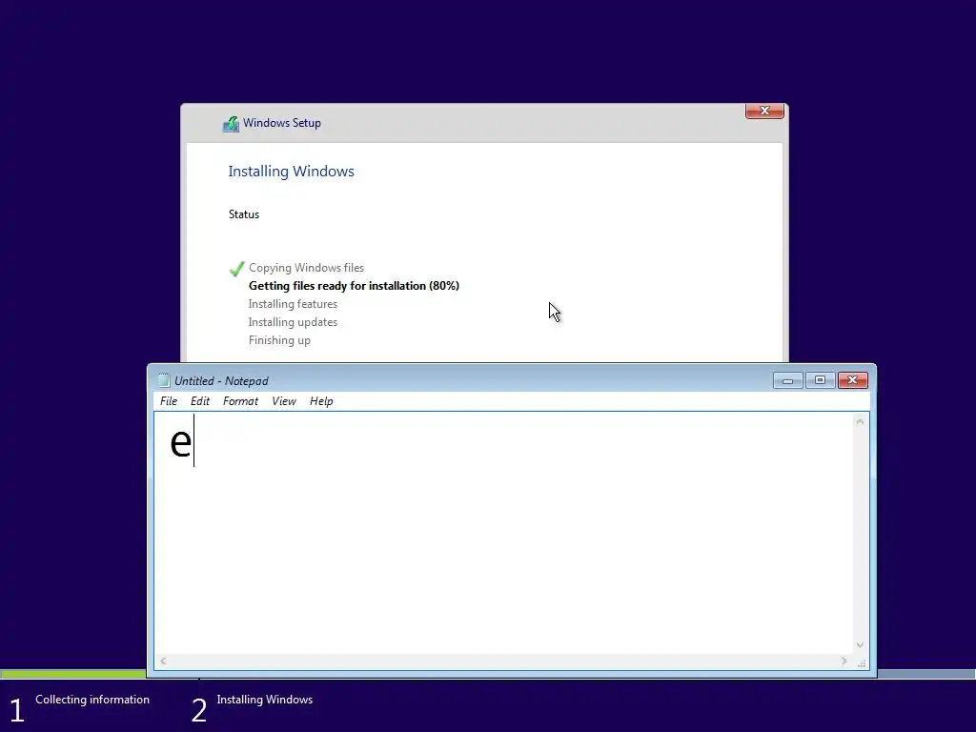Click the 'Installing updates' status line
The height and width of the screenshot is (732, 976).
(293, 322)
